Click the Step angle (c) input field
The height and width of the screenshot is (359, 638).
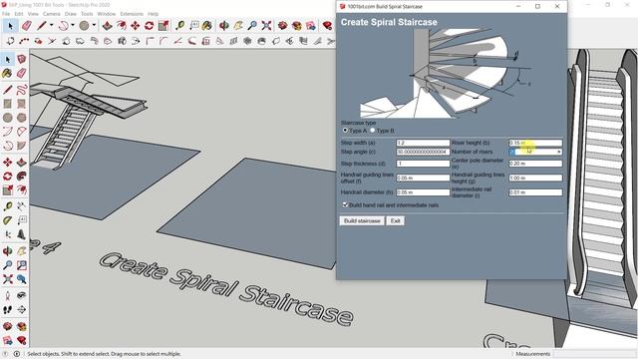point(423,152)
